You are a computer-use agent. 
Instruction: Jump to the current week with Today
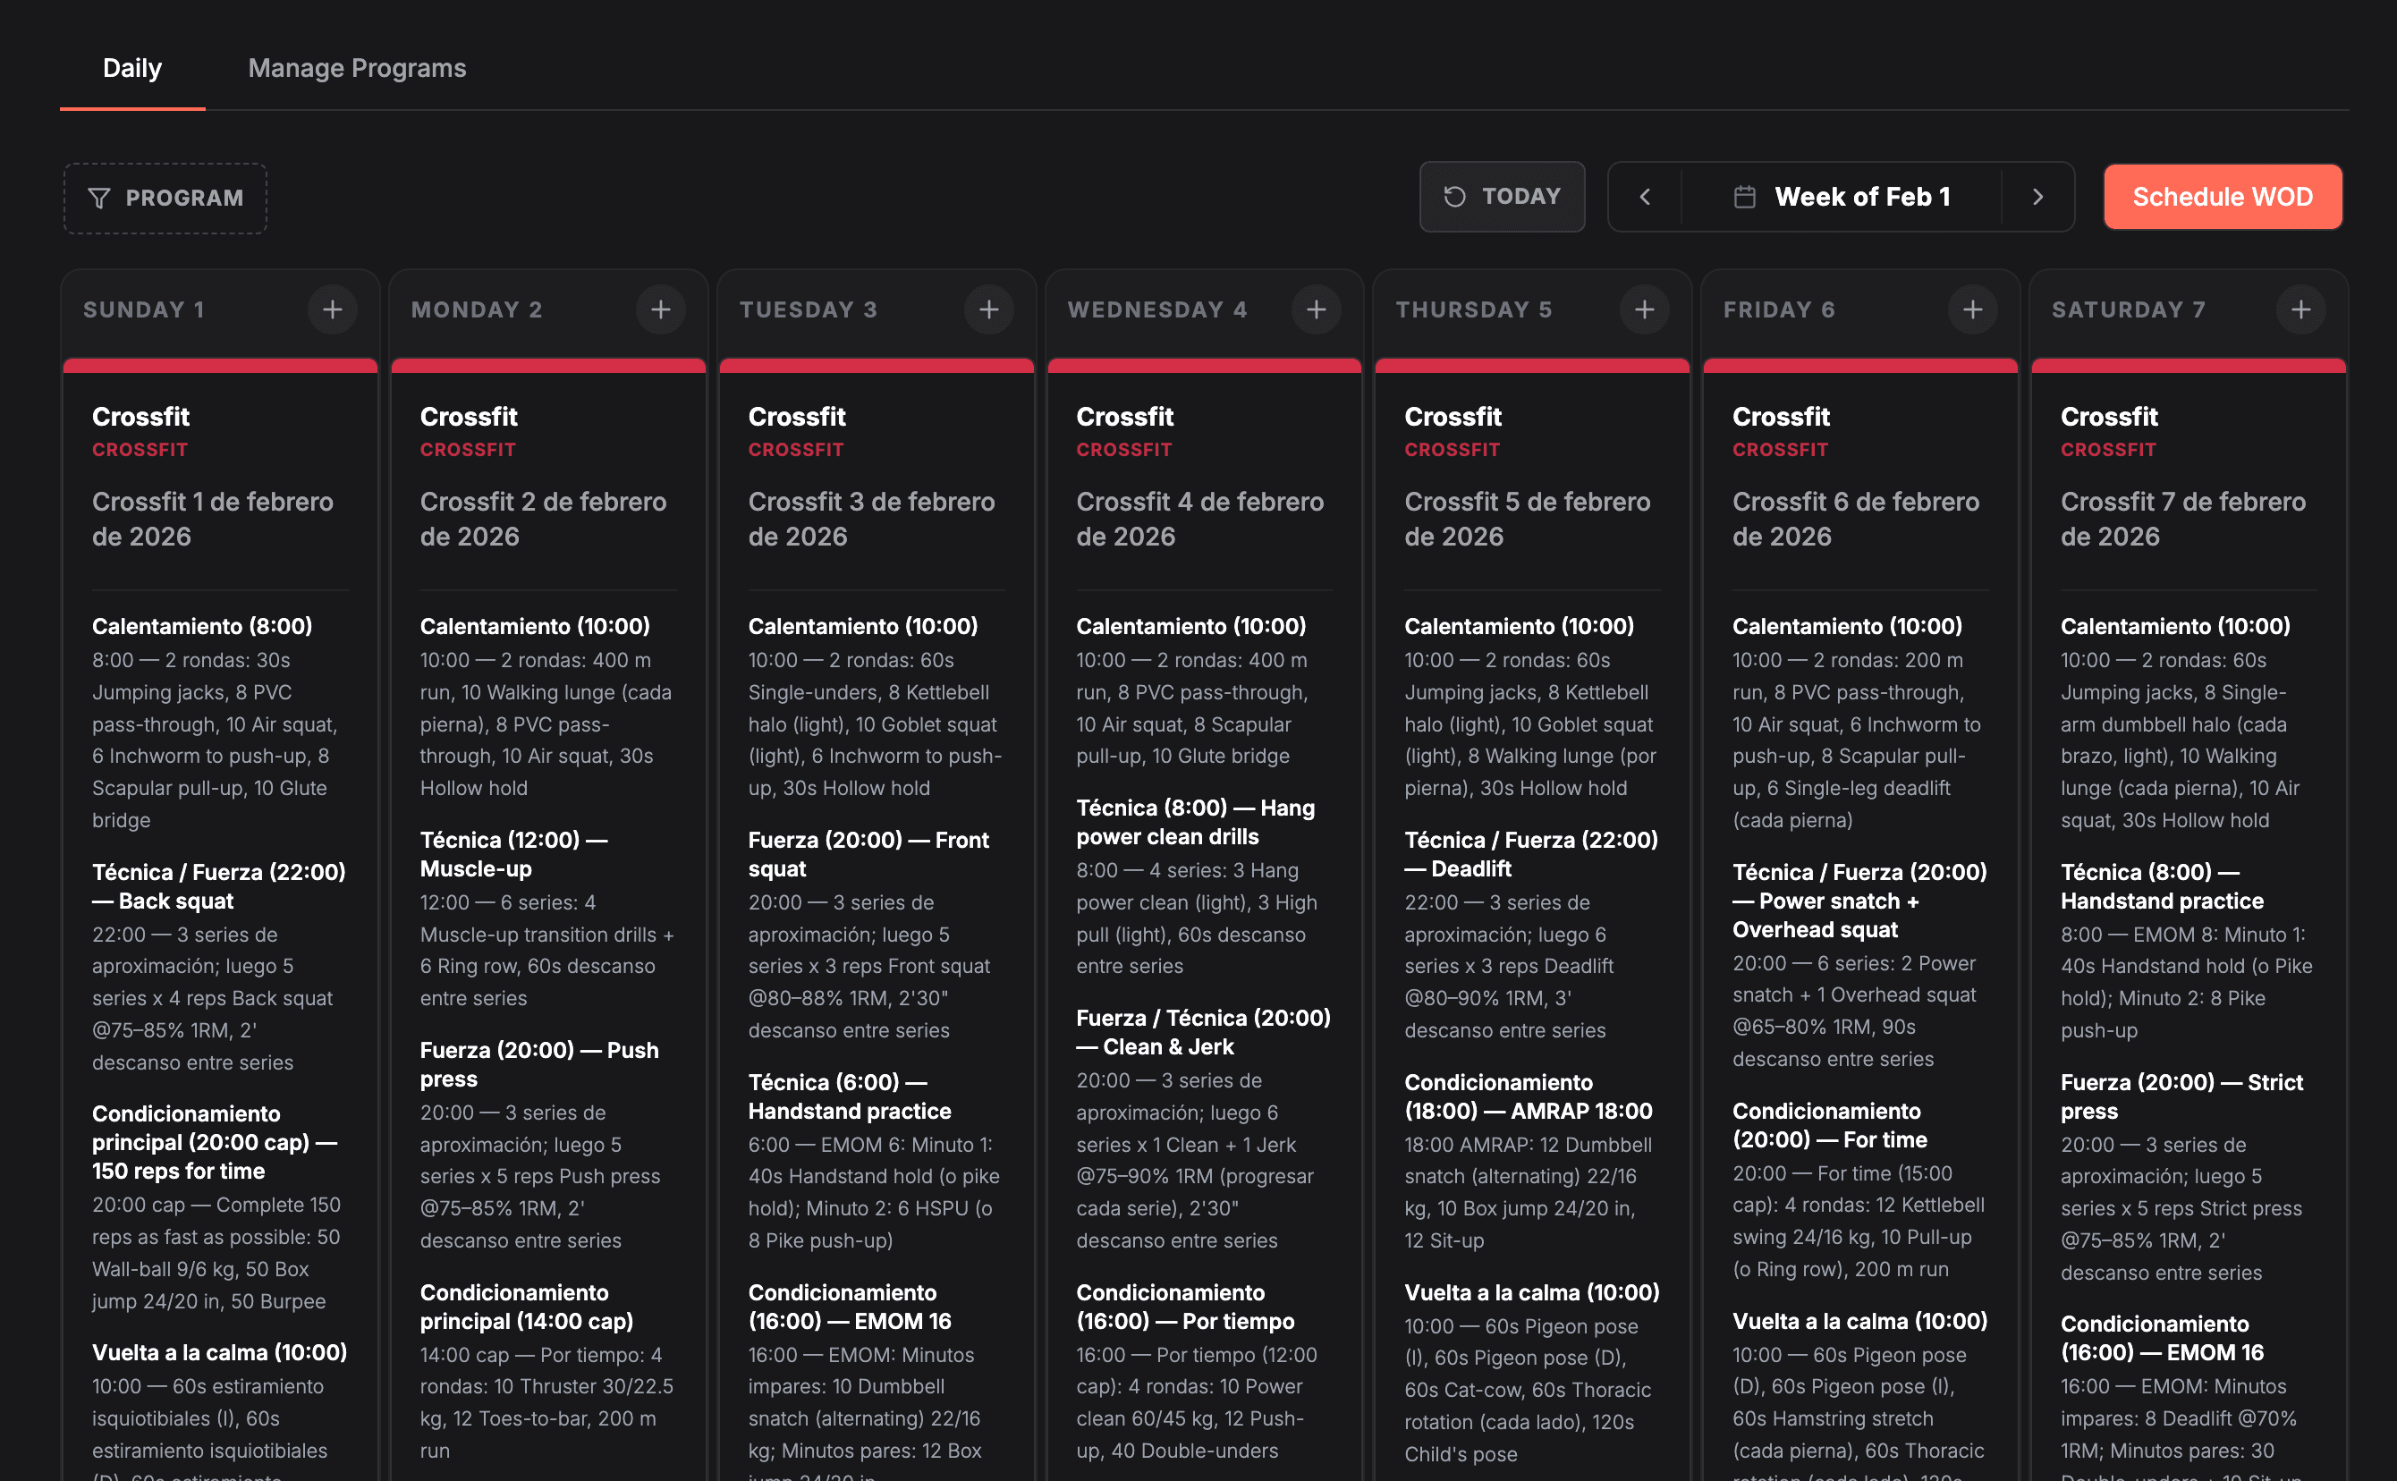pyautogui.click(x=1502, y=197)
